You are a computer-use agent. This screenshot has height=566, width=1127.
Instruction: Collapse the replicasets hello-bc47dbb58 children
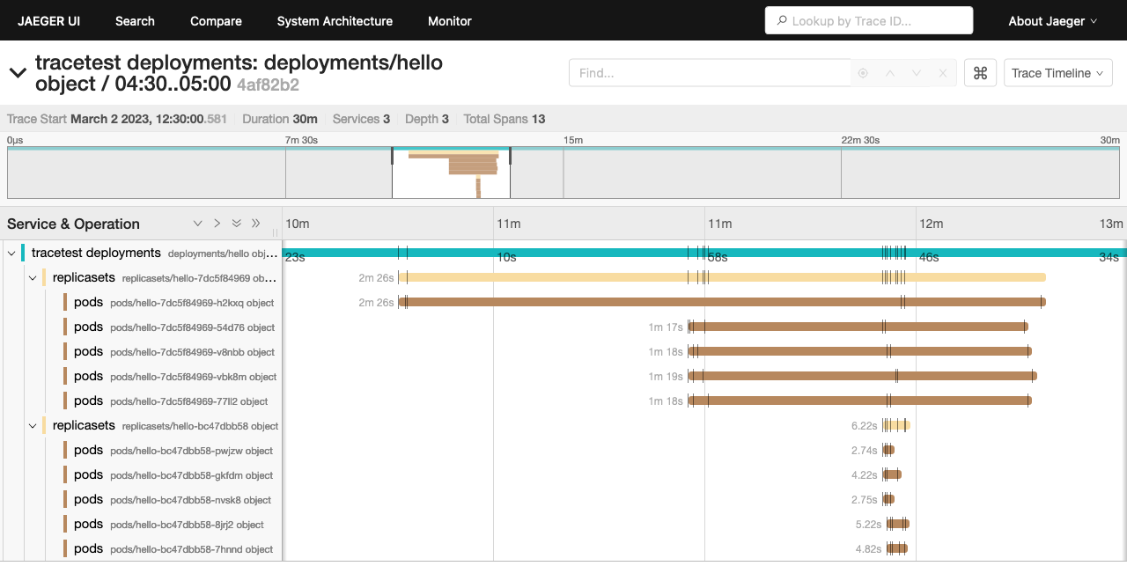[33, 426]
